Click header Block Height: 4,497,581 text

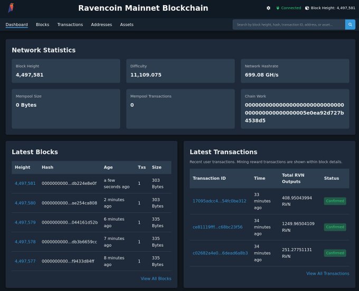point(333,8)
